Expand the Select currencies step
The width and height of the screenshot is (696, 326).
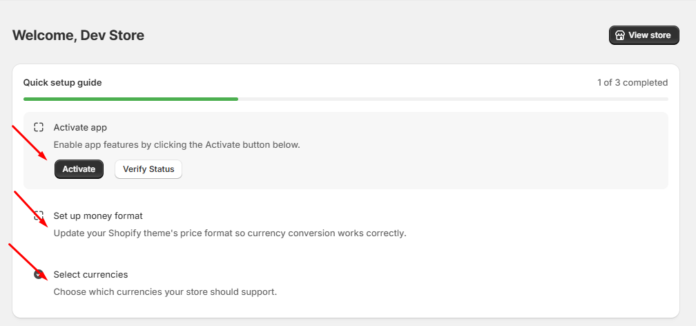(x=90, y=274)
